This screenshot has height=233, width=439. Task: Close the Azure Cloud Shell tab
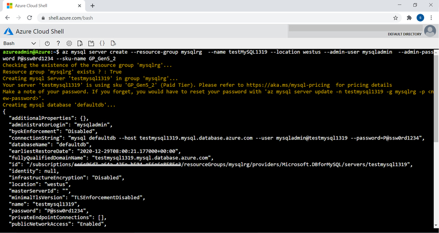pos(79,5)
